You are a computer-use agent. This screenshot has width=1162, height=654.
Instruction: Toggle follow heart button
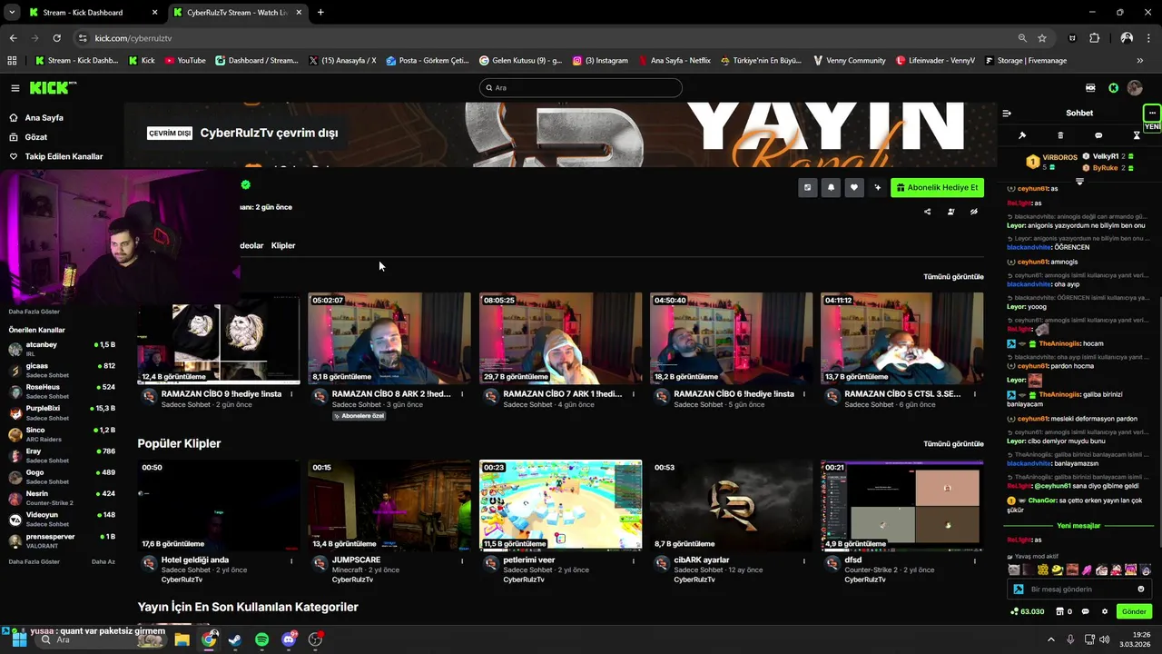pyautogui.click(x=853, y=187)
